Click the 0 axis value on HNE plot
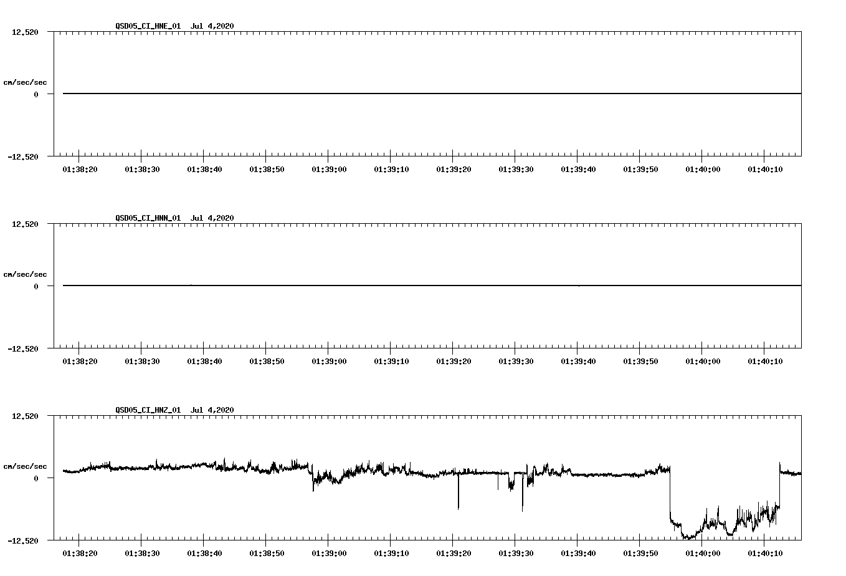This screenshot has width=846, height=576. click(x=36, y=94)
